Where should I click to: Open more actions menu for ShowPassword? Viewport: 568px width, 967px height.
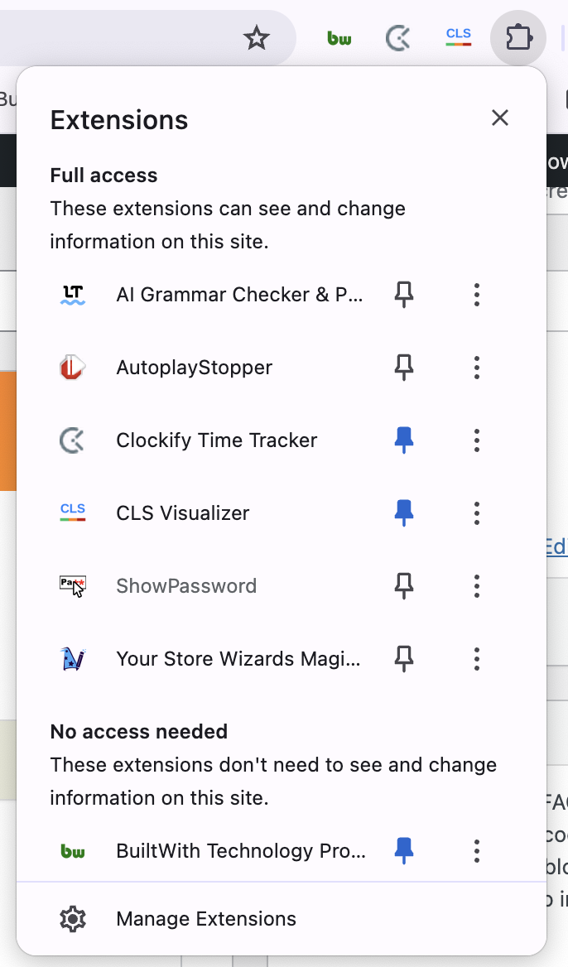pos(476,586)
